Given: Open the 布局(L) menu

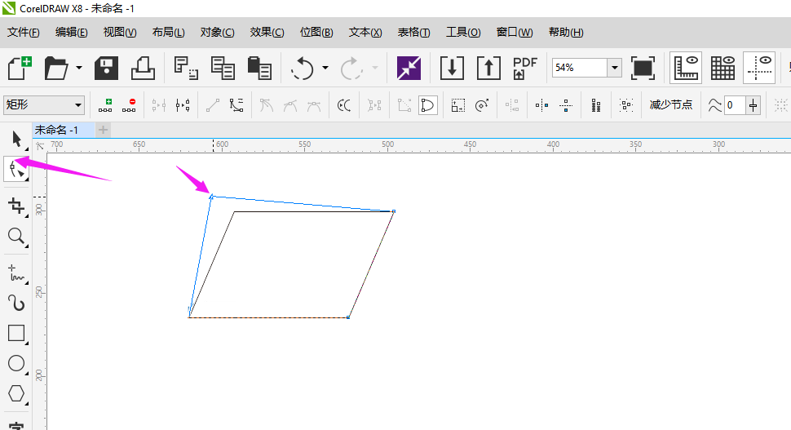Looking at the screenshot, I should point(169,33).
